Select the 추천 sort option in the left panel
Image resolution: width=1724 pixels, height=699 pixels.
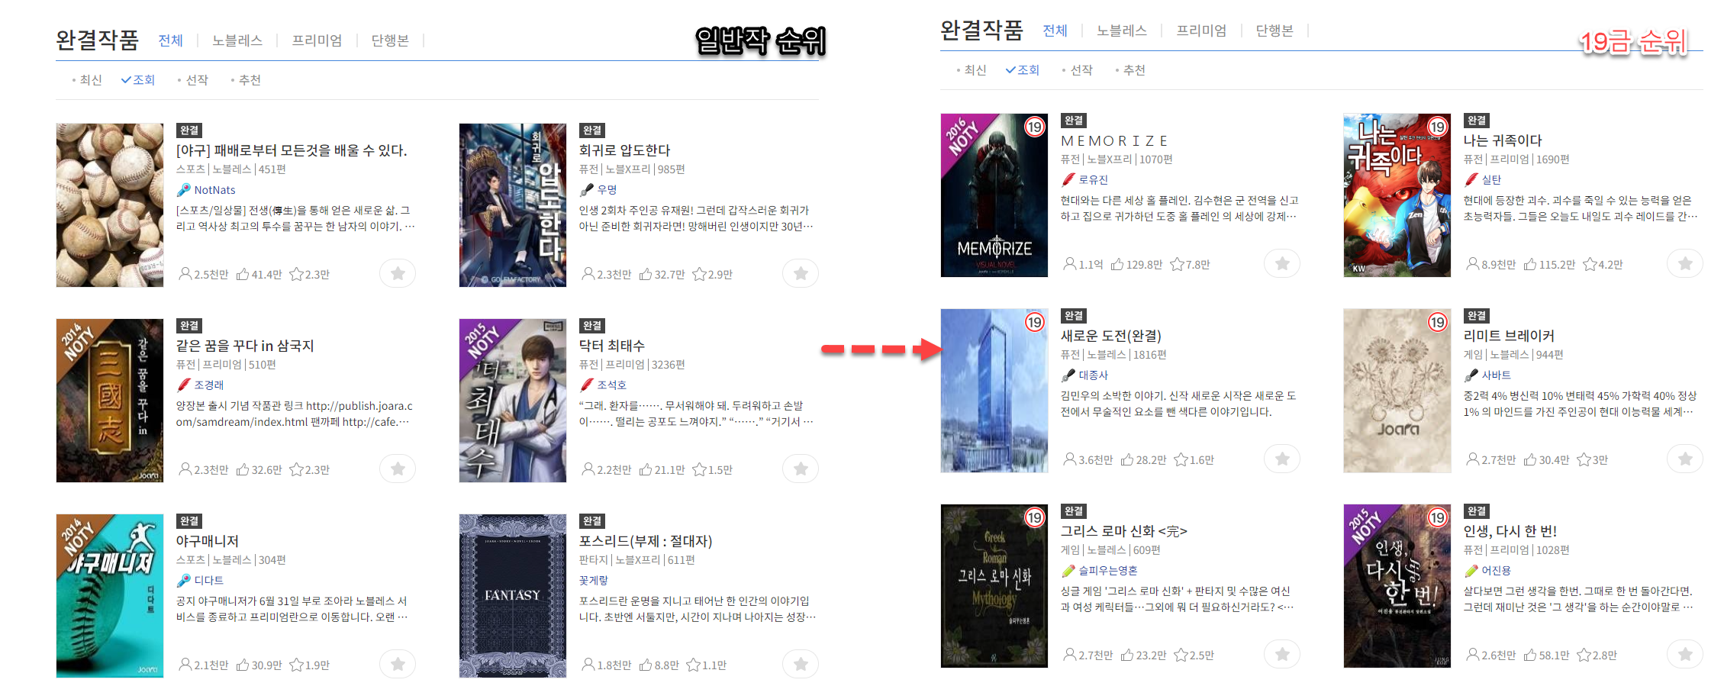tap(248, 79)
